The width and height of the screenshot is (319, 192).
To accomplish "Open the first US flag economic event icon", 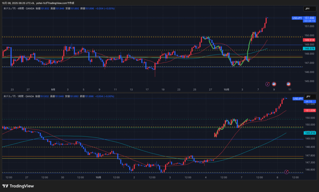I will (274, 84).
